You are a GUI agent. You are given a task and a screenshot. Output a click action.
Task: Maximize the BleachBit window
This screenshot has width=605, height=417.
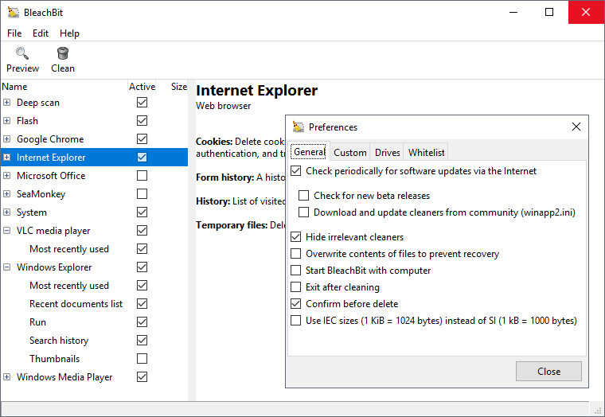click(x=549, y=13)
